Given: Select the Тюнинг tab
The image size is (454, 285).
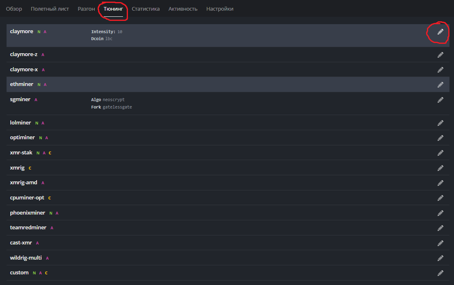Looking at the screenshot, I should coord(113,9).
